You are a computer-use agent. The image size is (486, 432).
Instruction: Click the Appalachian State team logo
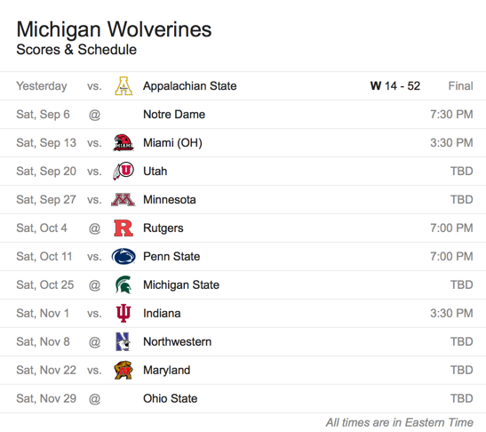[123, 86]
